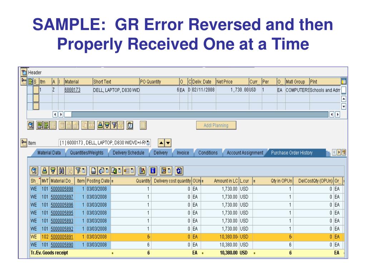
Task: Click the Addl Planning button
Action: pos(216,125)
